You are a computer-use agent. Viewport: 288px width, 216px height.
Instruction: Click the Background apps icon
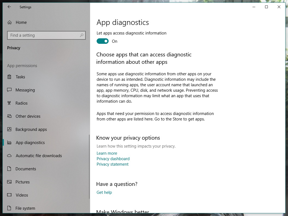click(x=10, y=129)
